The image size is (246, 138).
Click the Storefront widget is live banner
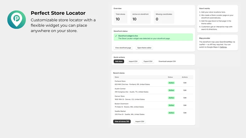pyautogui.click(x=153, y=37)
